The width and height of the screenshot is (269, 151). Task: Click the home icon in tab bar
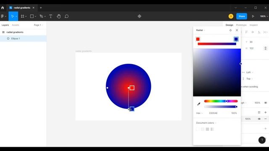click(x=3, y=8)
